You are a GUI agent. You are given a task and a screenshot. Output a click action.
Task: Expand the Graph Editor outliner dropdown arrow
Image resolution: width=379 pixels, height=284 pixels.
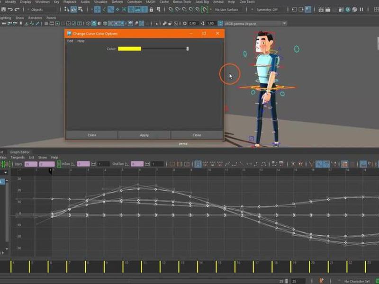5,172
